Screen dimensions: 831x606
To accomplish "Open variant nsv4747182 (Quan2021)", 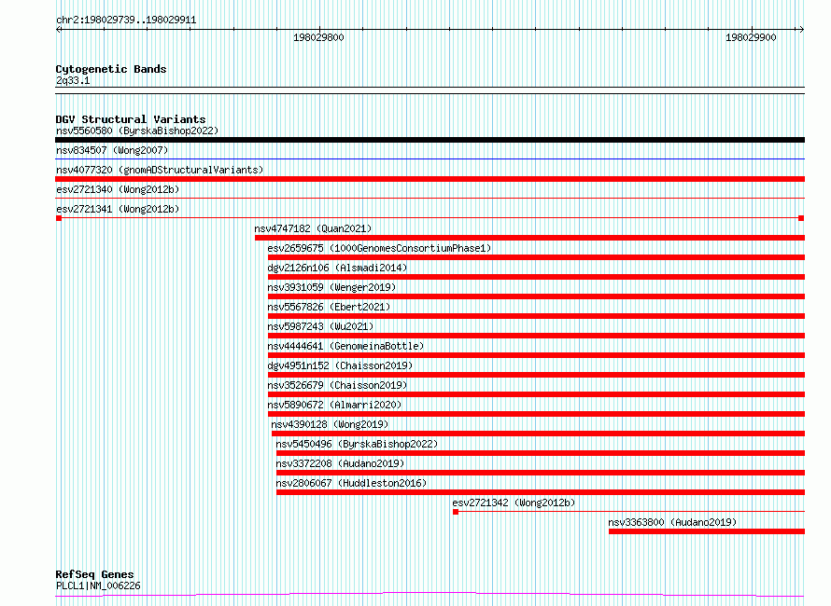I will [x=313, y=228].
